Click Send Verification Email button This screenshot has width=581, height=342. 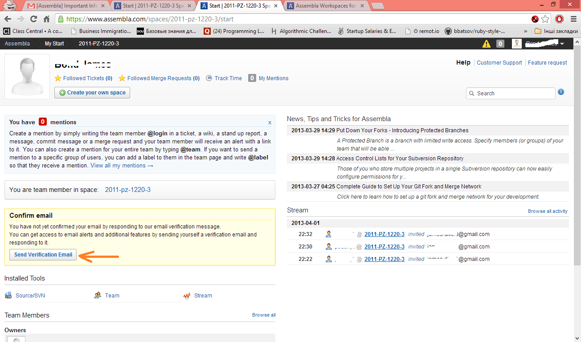tap(43, 255)
